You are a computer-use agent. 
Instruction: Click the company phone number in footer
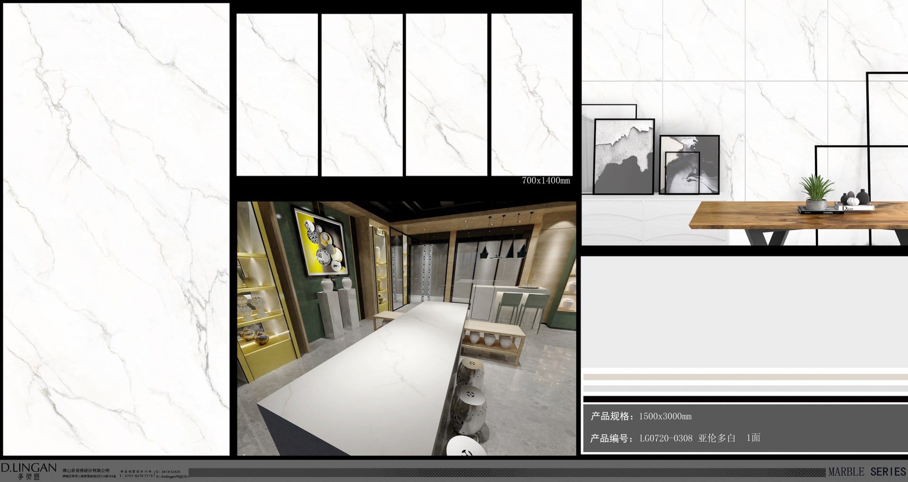pyautogui.click(x=137, y=476)
